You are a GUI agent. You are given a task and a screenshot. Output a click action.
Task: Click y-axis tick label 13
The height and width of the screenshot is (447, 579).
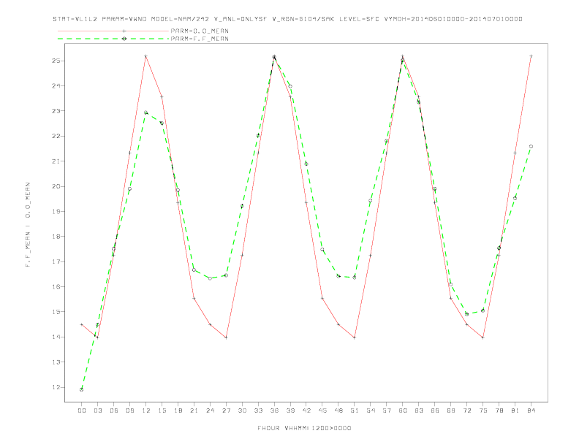[56, 362]
